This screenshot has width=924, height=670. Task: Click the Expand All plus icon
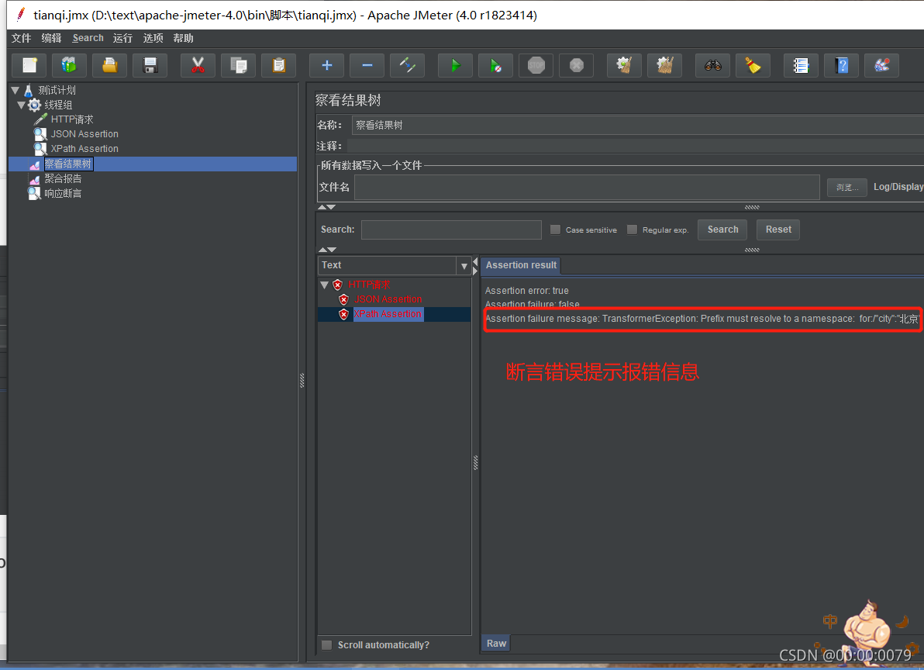[327, 65]
